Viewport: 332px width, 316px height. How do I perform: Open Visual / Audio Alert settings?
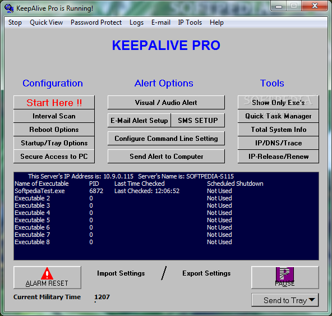166,103
